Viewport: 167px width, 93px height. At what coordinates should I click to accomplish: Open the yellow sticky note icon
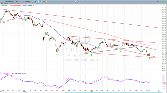coord(47,2)
